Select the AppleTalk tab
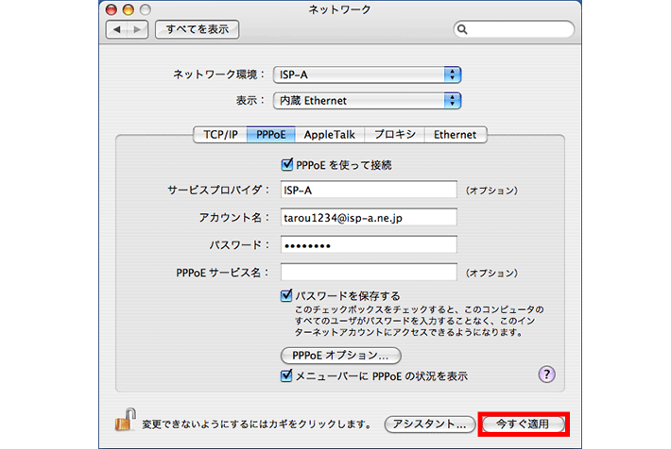The height and width of the screenshot is (449, 671). pos(330,134)
